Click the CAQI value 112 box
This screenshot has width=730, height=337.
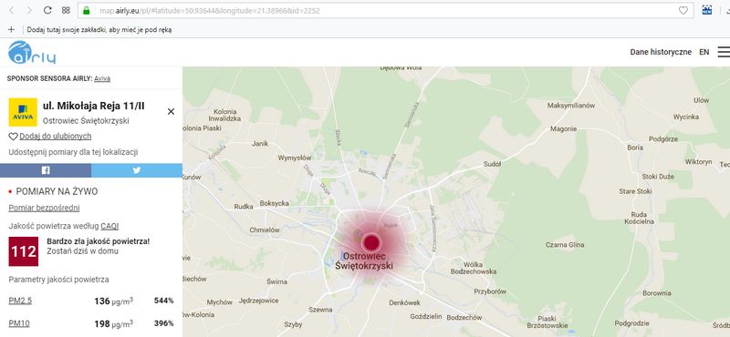[24, 251]
